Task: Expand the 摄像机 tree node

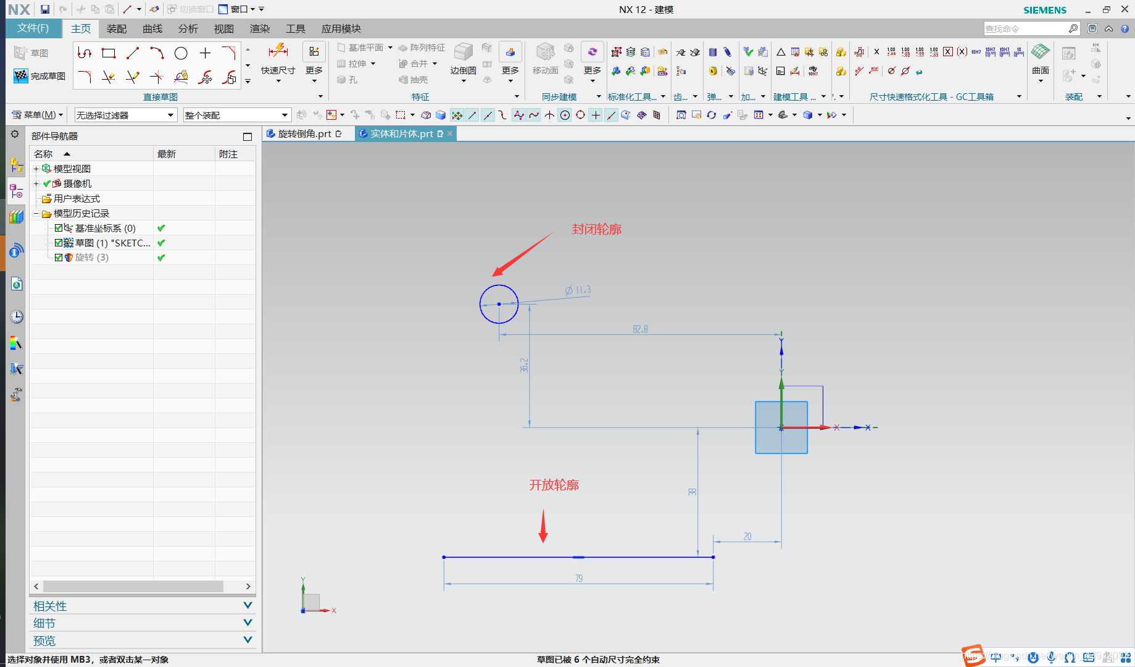Action: pyautogui.click(x=36, y=183)
